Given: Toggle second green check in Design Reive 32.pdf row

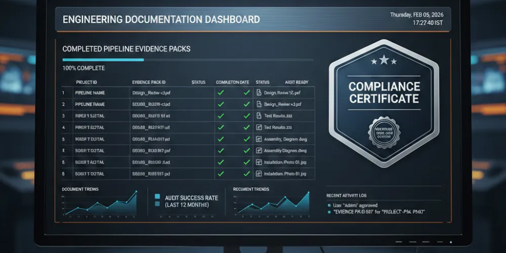Looking at the screenshot, I should (246, 93).
